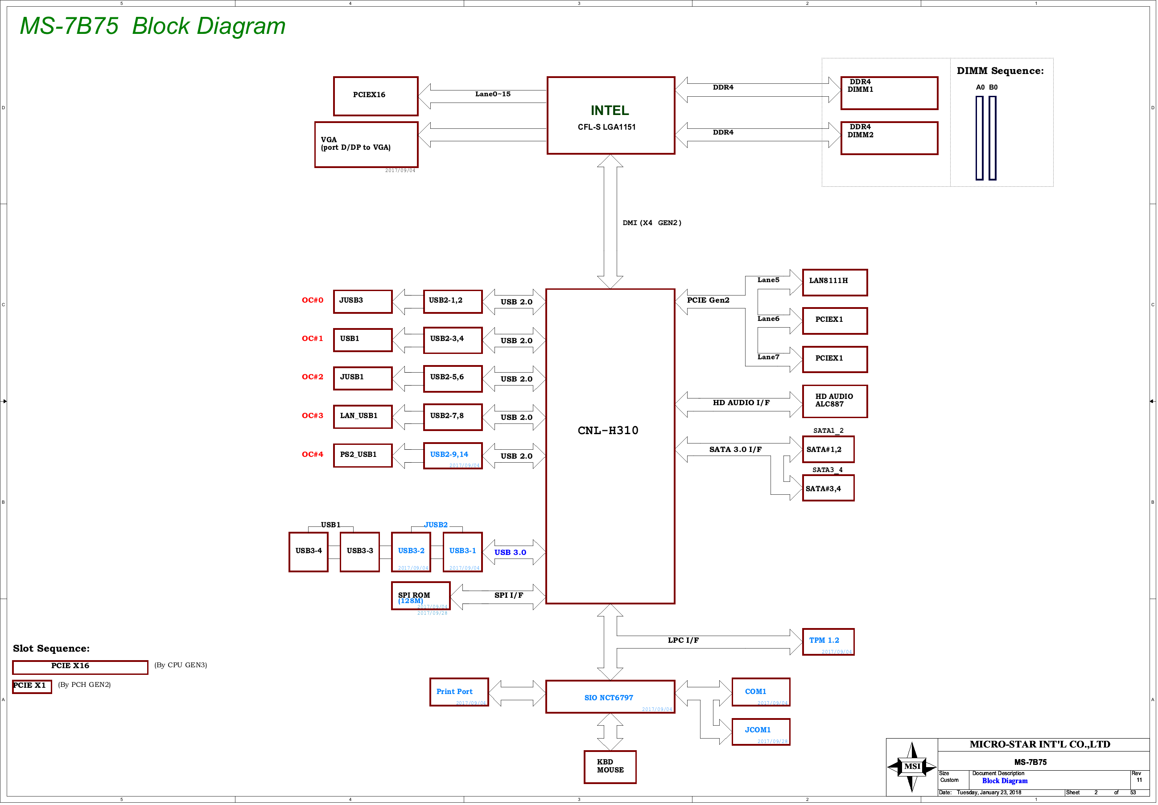Click the (By PCH GEN2) note

84,685
